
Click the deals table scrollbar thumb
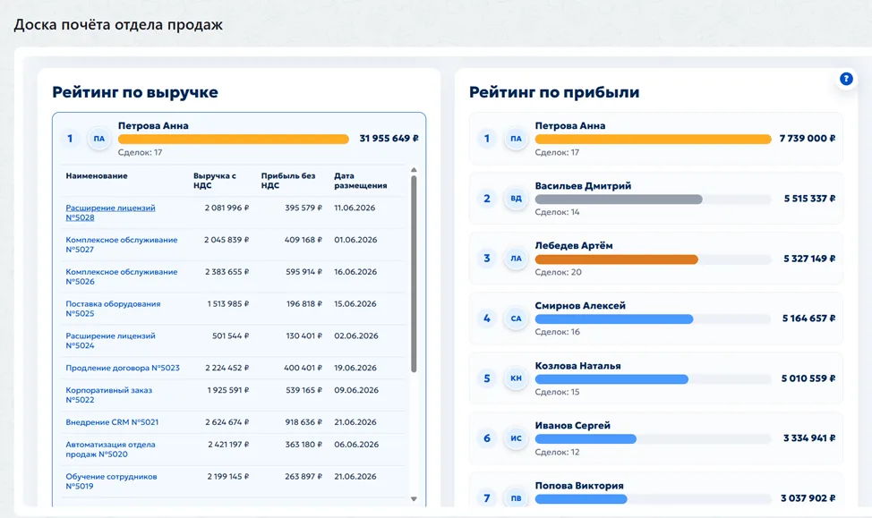[414, 274]
